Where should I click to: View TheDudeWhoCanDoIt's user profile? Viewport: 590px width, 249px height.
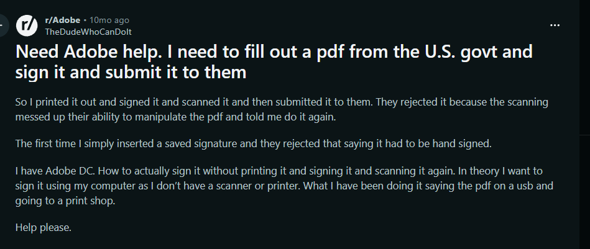(x=88, y=31)
